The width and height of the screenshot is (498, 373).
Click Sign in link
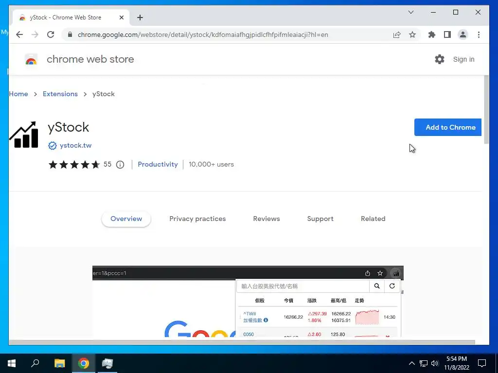[x=463, y=59]
